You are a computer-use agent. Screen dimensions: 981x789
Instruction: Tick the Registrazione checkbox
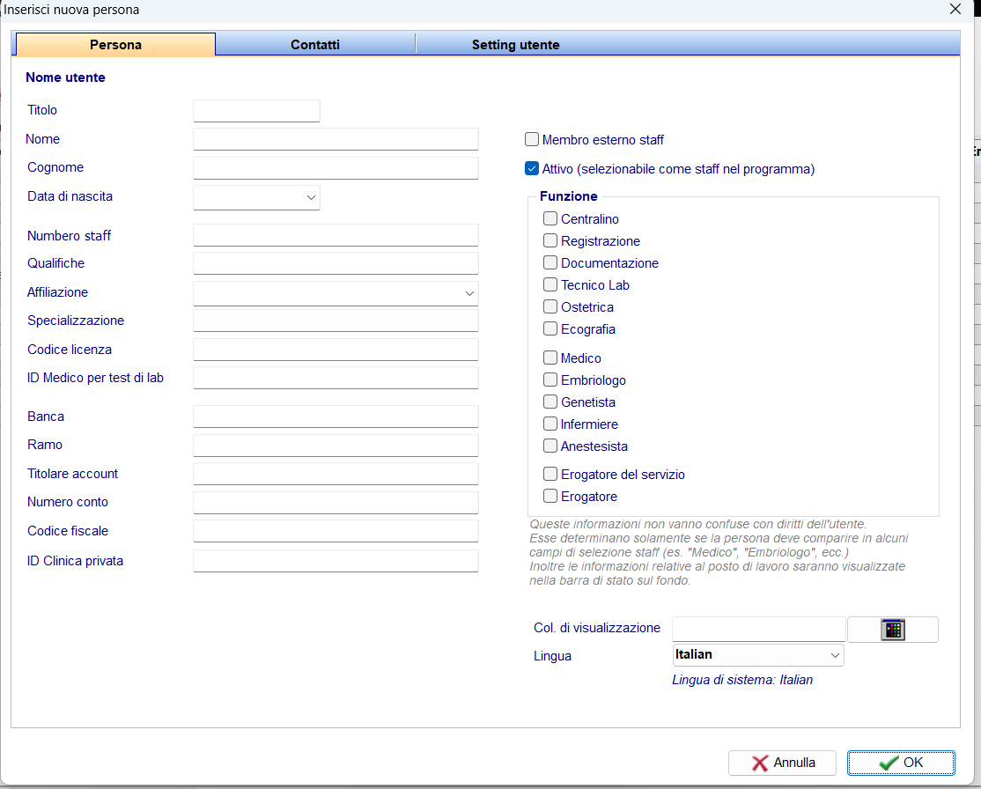point(550,240)
